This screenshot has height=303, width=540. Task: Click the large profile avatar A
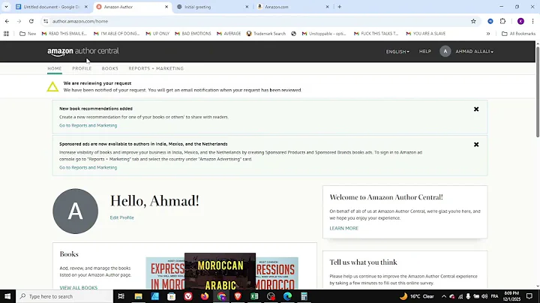point(76,211)
